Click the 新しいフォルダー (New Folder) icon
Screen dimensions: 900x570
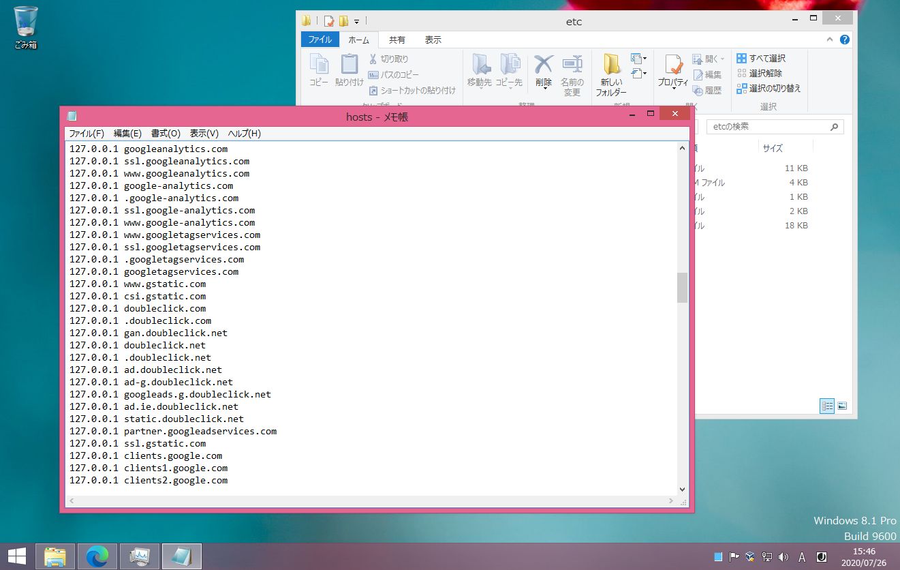coord(610,65)
